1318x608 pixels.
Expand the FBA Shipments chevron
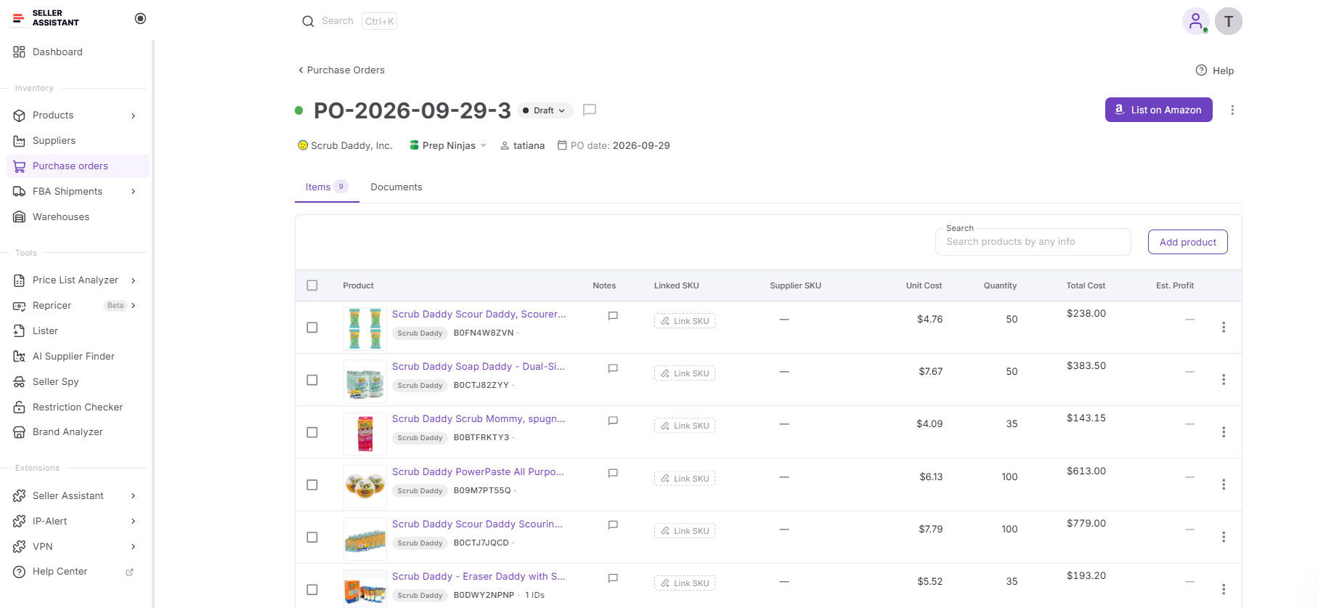134,192
